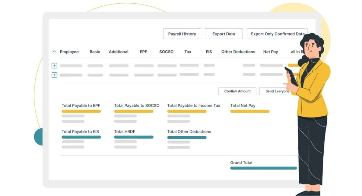Click the Export Data button
362x196 pixels.
click(224, 33)
